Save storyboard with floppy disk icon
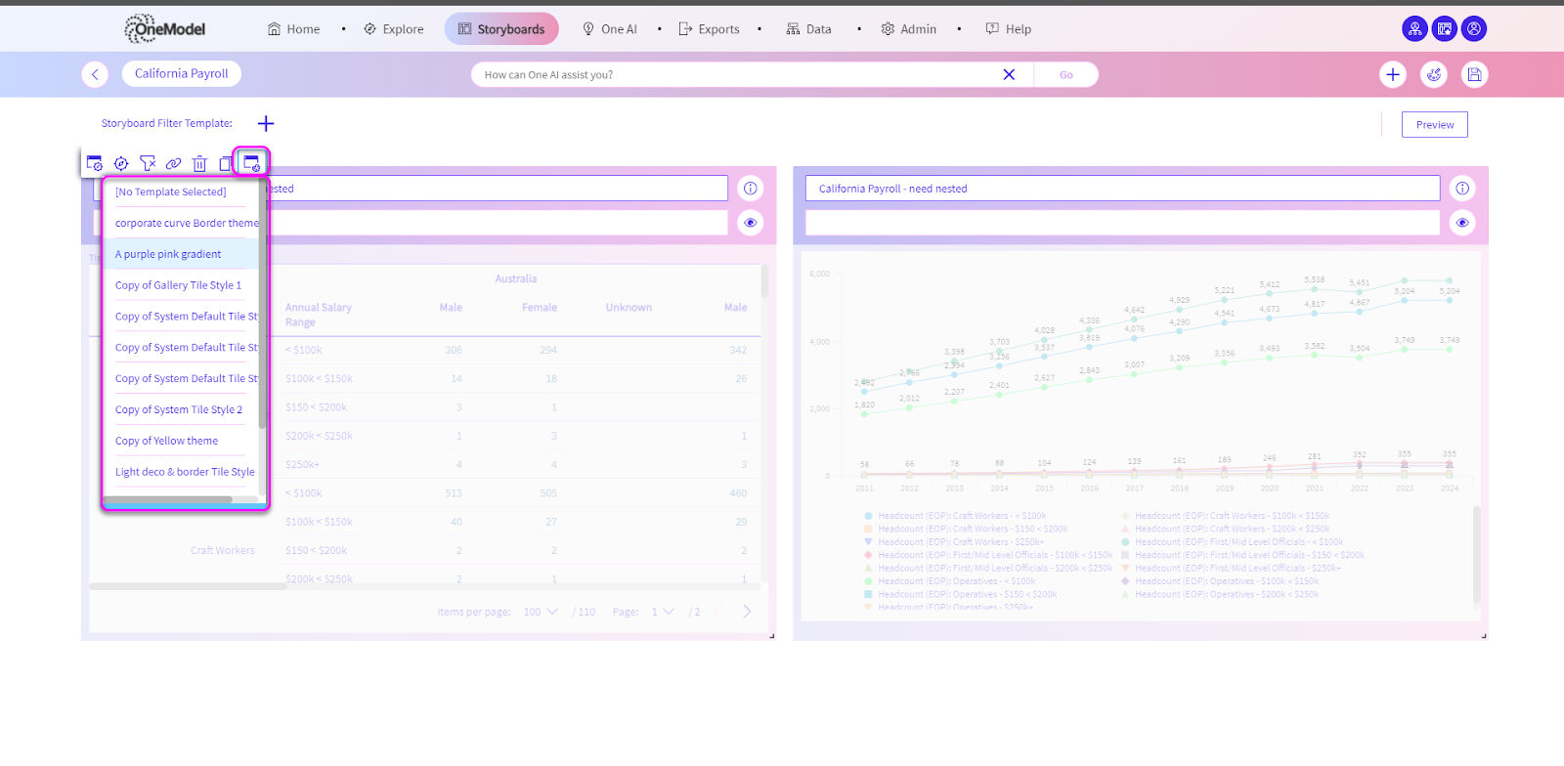Screen dimensions: 1564x766 pyautogui.click(x=1474, y=74)
